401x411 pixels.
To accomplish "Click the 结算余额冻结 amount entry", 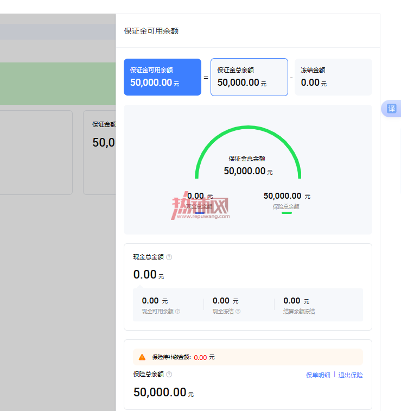I will pos(299,305).
